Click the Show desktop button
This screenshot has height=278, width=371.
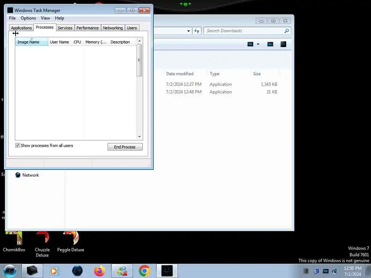[368, 271]
